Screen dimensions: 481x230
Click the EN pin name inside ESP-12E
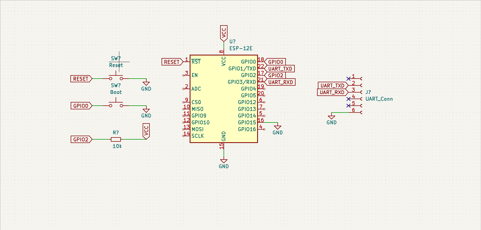[x=195, y=75]
